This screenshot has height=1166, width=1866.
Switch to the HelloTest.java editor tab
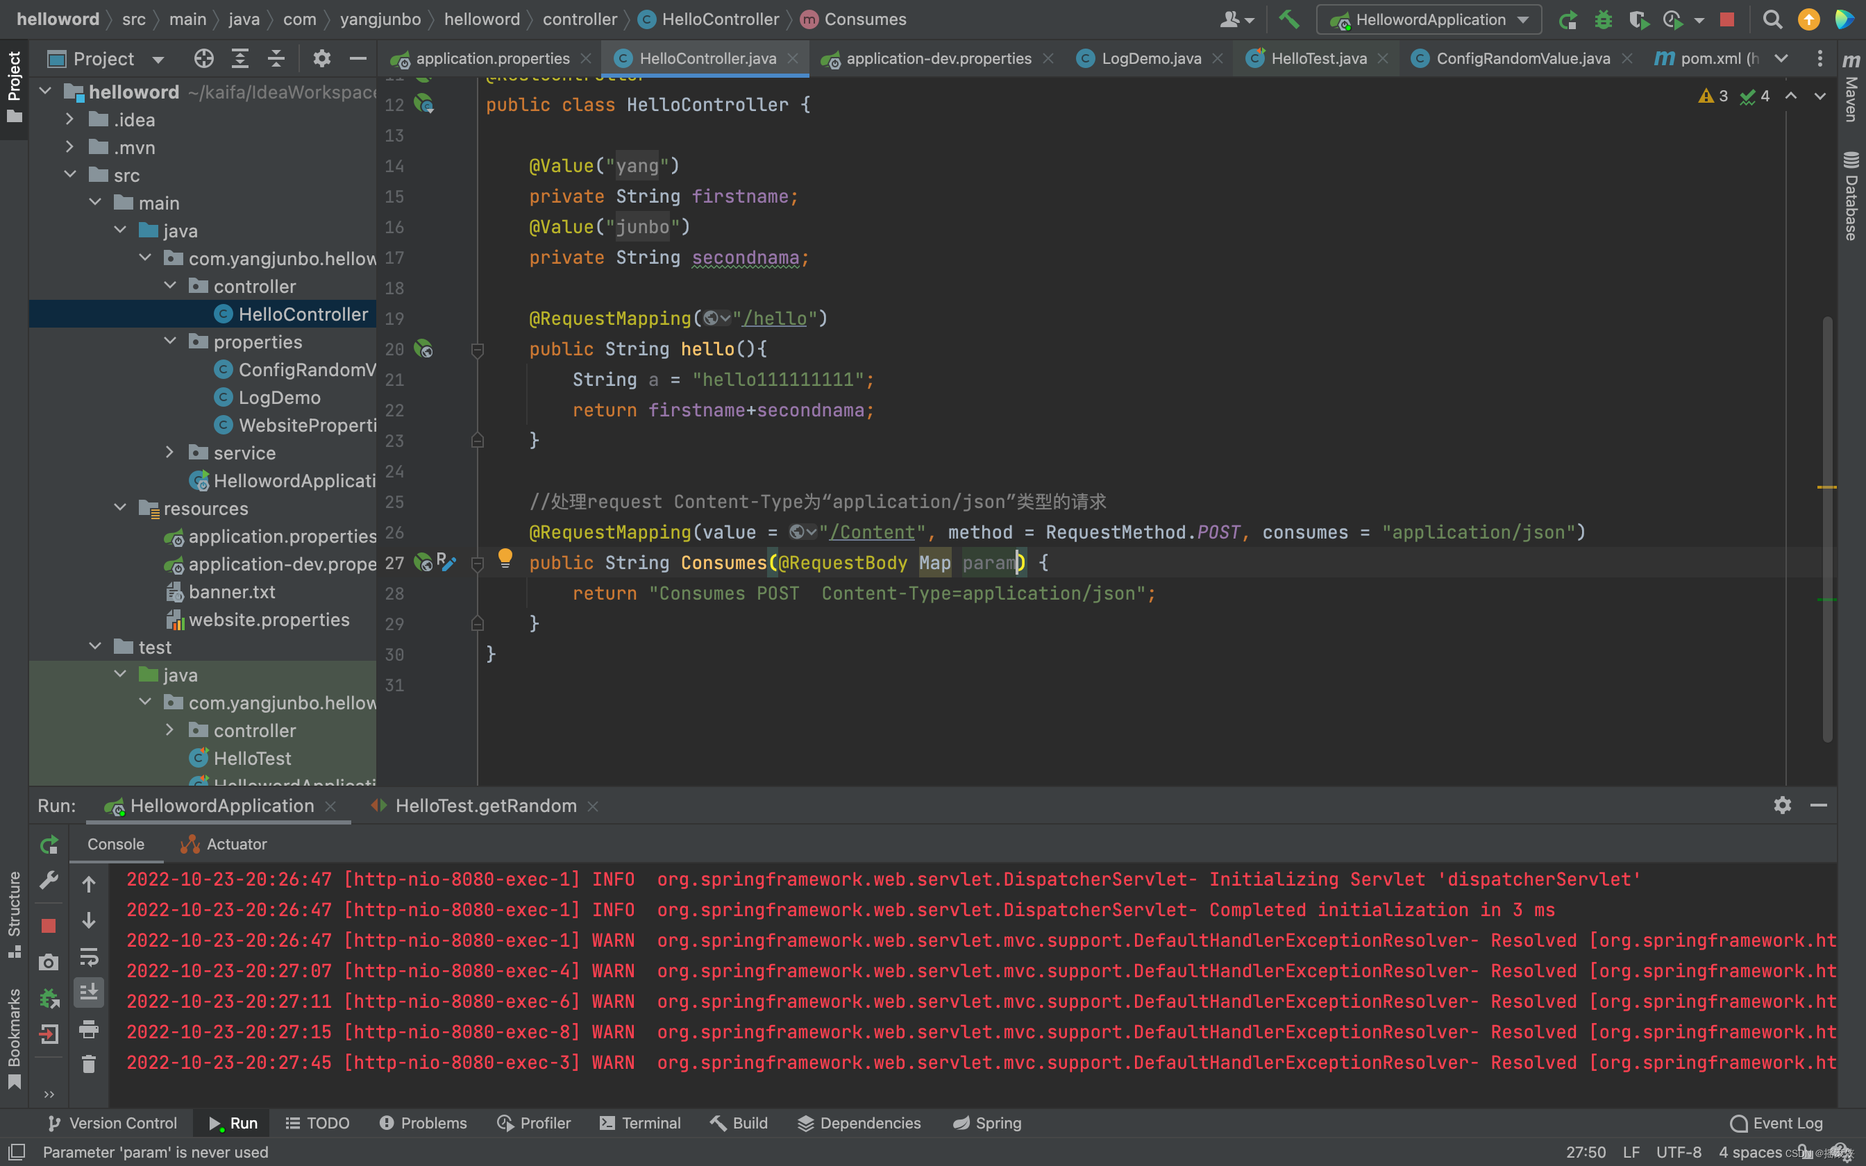(x=1318, y=58)
